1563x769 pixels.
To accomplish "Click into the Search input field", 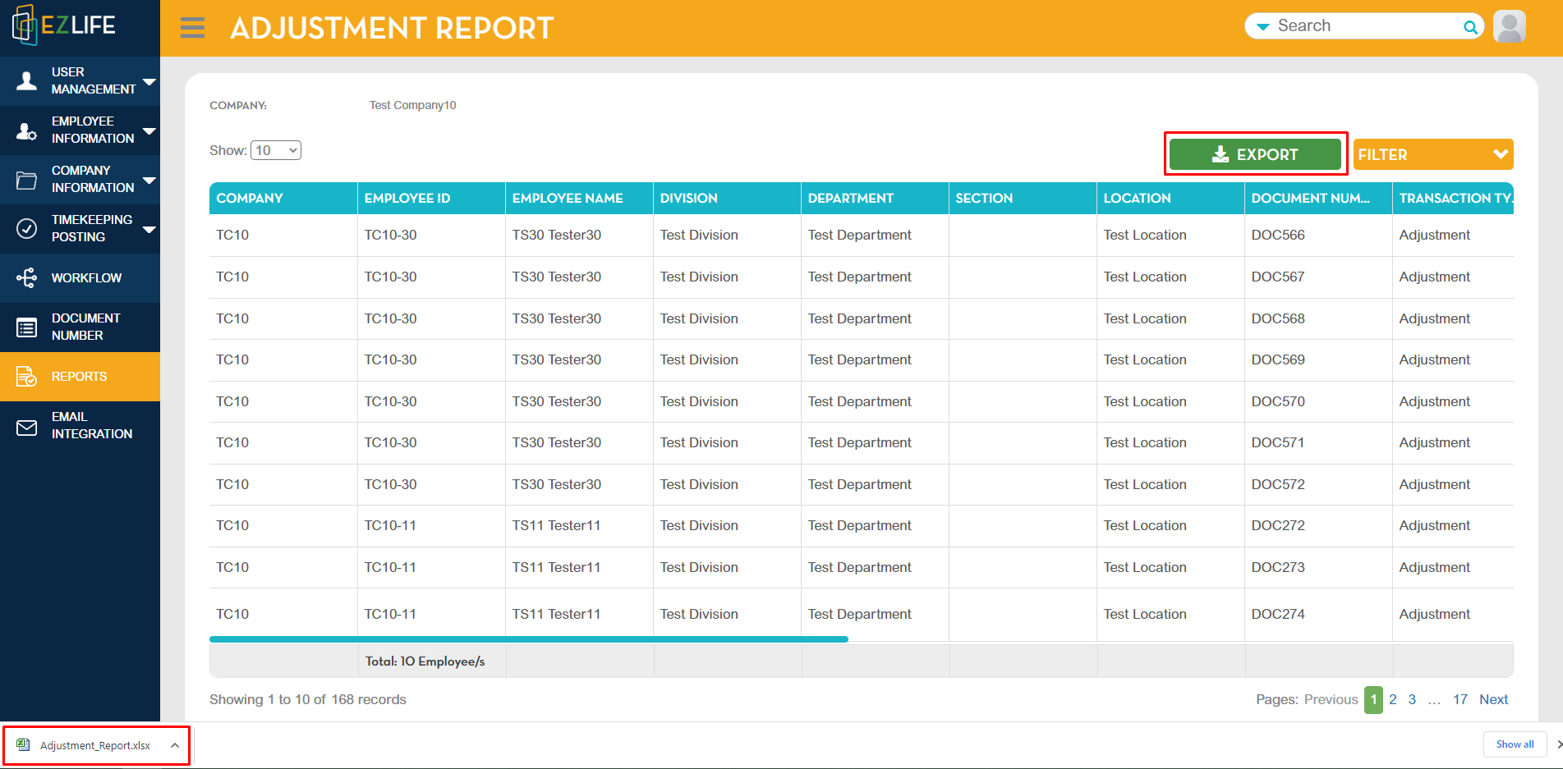I will click(x=1366, y=26).
